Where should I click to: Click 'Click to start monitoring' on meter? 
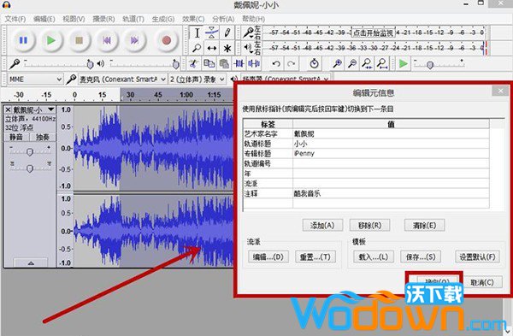tap(374, 32)
